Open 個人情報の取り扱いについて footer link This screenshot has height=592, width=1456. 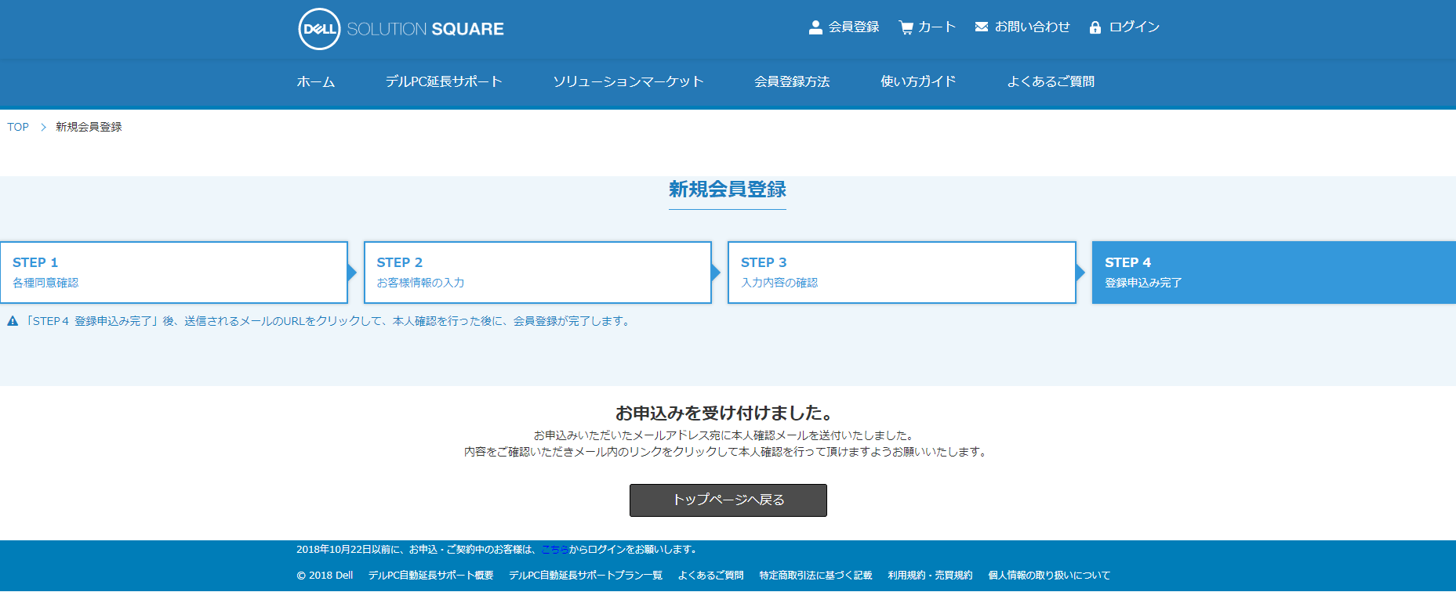pos(1049,576)
